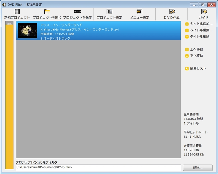The image size is (218, 174).
Task: Select the アリス・イン・ワンダーランド title name
Action: 61,25
